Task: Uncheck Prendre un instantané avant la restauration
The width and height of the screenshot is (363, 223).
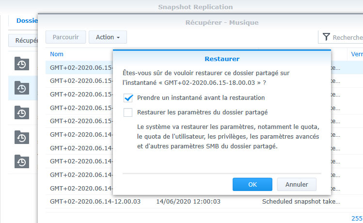Action: click(128, 98)
